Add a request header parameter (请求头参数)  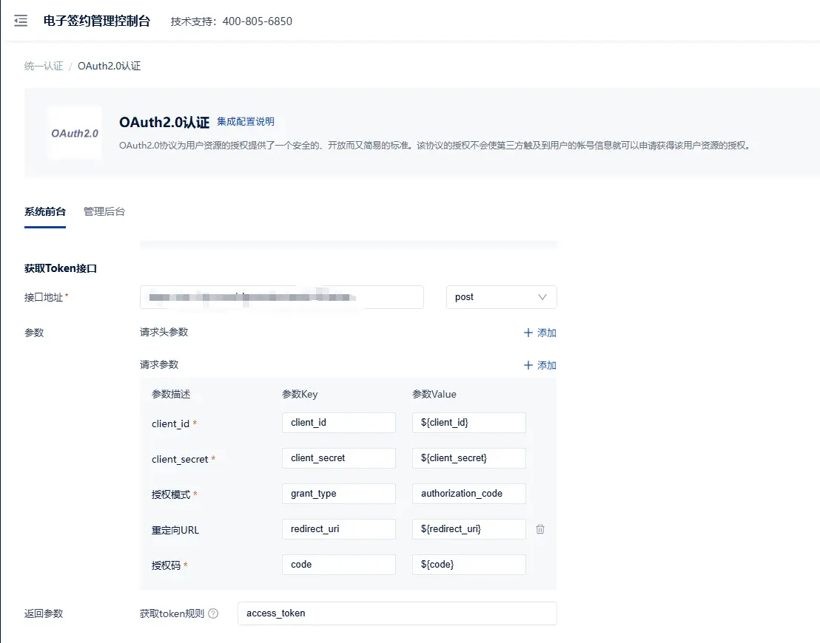pos(540,333)
